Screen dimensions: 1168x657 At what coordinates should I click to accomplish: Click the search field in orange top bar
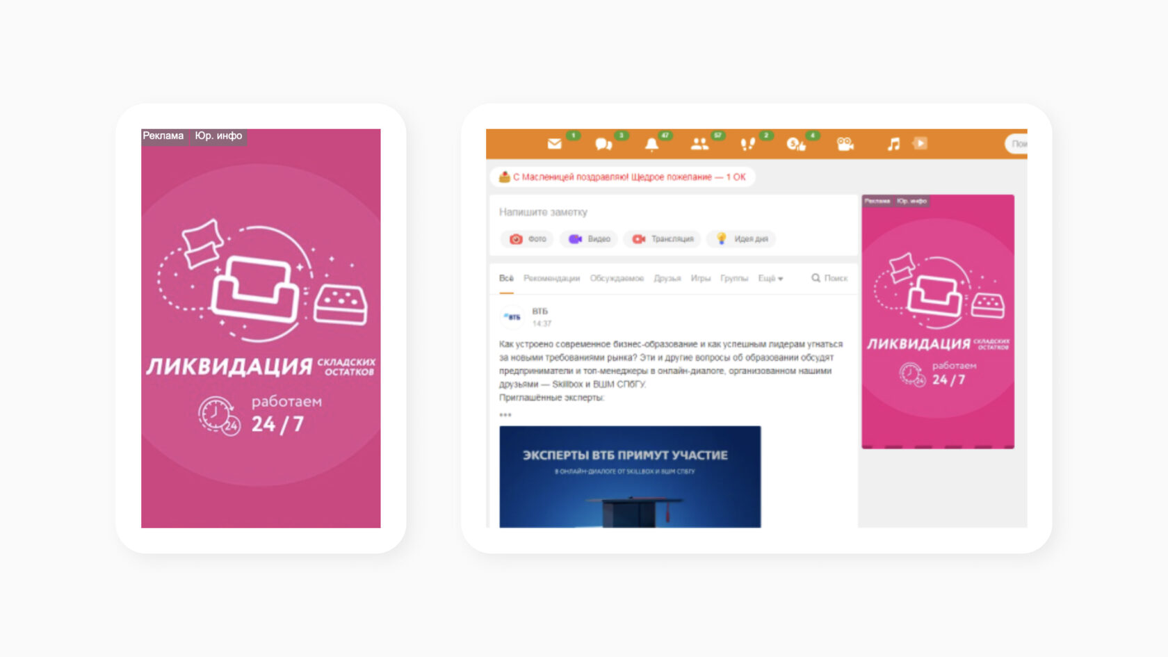tap(1016, 144)
